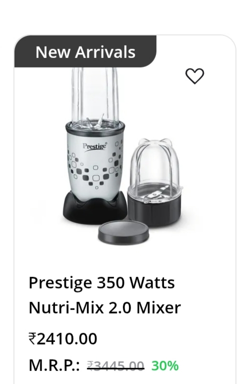The image size is (244, 384).
Task: Tap the rupee symbol before 2410.00
Action: coord(32,338)
